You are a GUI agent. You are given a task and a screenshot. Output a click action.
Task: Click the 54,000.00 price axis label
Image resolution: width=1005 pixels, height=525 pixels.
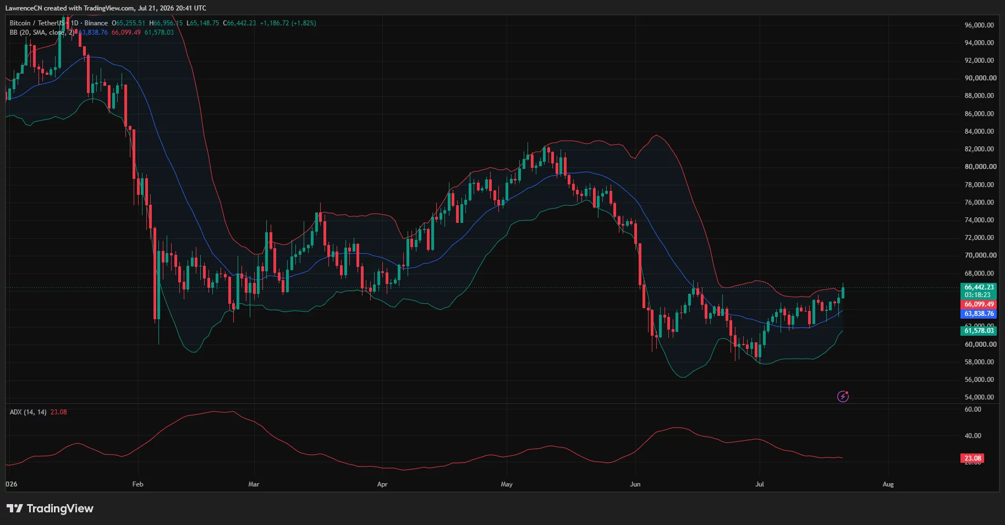tap(979, 397)
